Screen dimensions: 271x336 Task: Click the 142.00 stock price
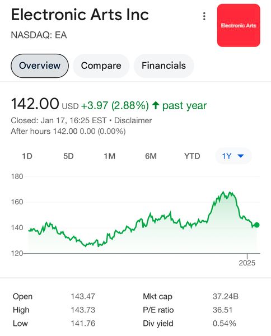(35, 104)
